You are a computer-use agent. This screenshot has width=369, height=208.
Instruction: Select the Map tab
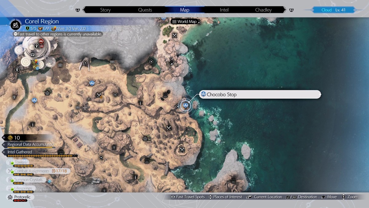tap(184, 10)
